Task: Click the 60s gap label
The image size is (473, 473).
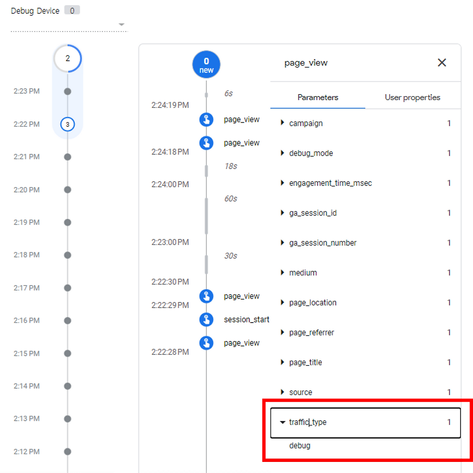Action: 231,199
